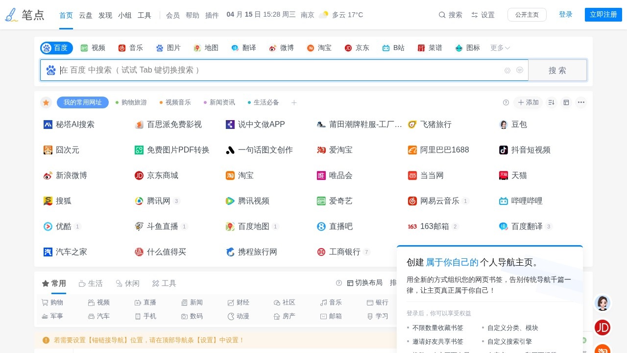Click the bookmark sort order icon
The height and width of the screenshot is (353, 627).
coord(551,102)
